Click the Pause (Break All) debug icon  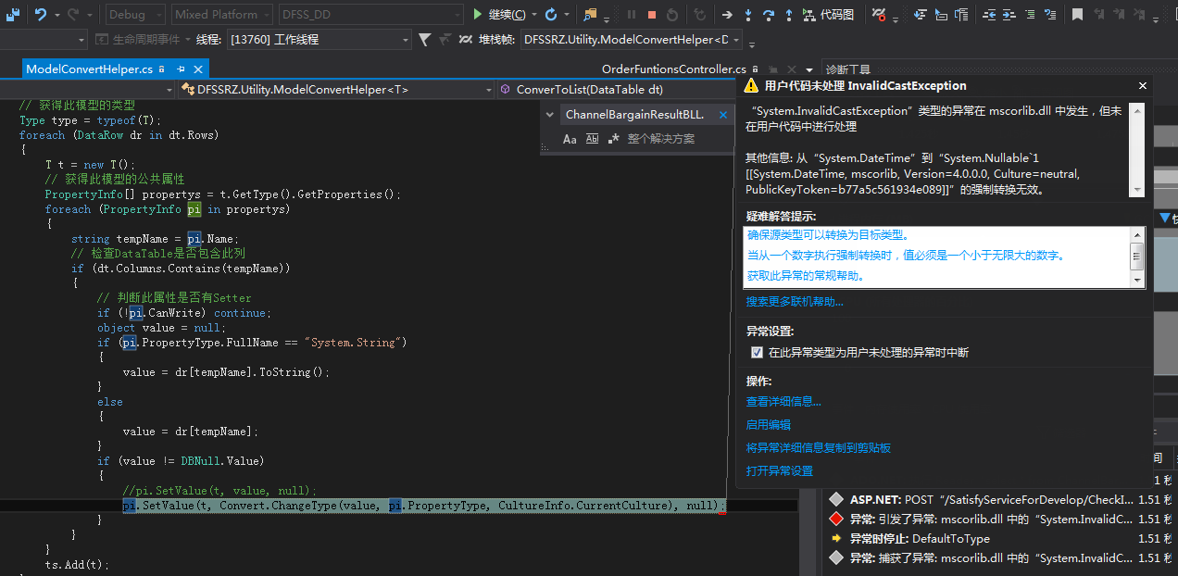(x=632, y=14)
